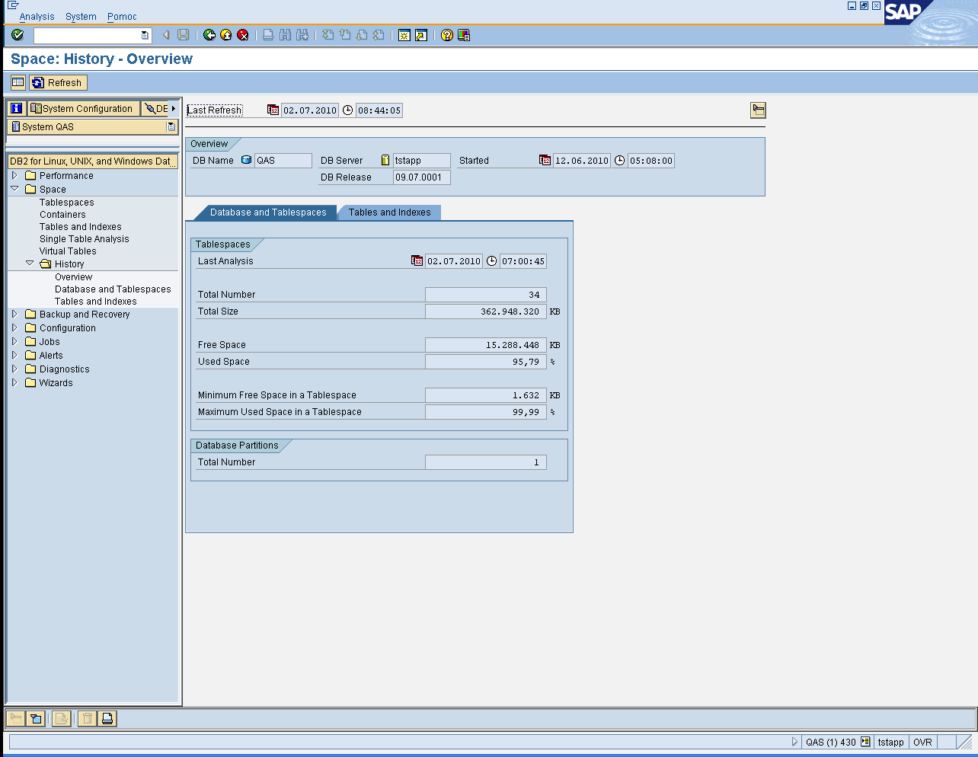978x757 pixels.
Task: Click the SAP menu icon at top-left corner
Action: pos(13,5)
